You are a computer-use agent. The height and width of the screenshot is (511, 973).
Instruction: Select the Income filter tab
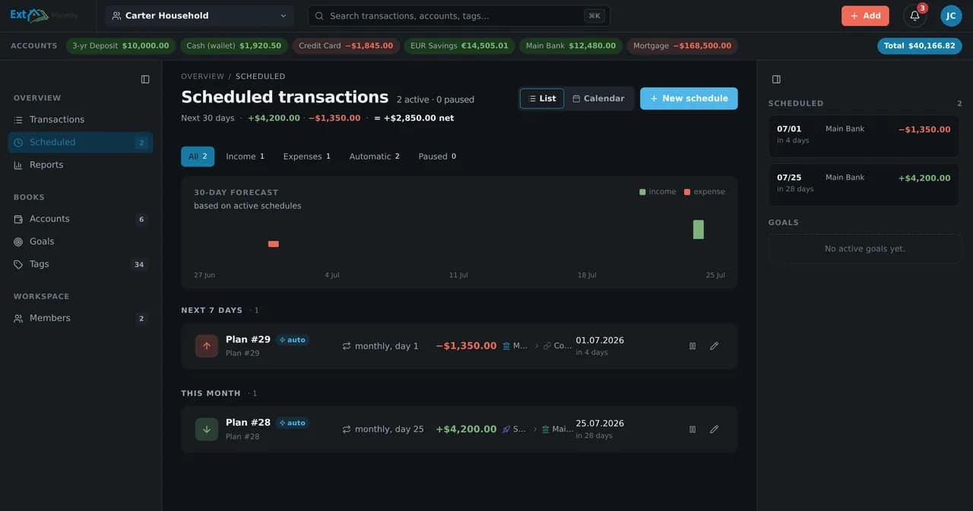coord(245,156)
